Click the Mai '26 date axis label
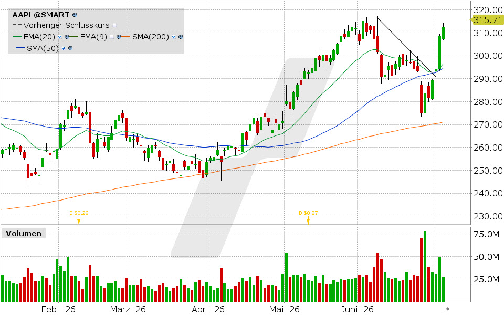Screen dimensions: 504x315 click(x=284, y=310)
